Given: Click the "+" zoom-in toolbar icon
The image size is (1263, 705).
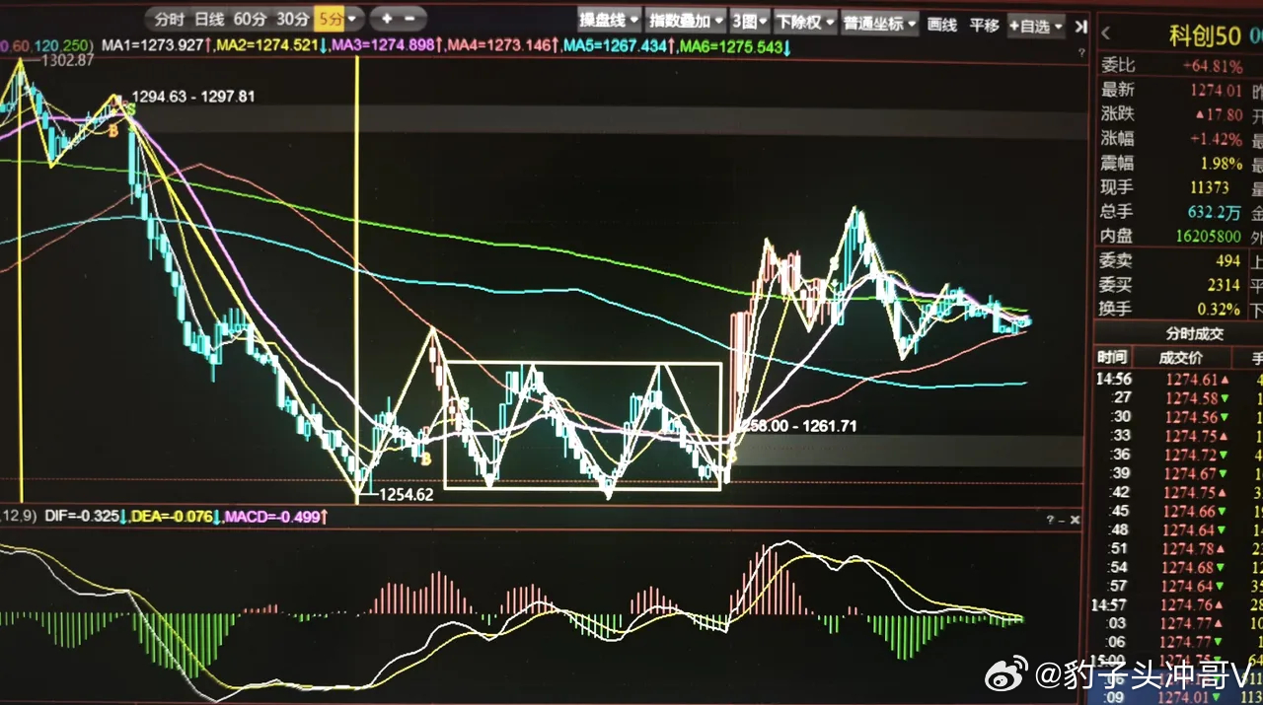Looking at the screenshot, I should tap(386, 18).
